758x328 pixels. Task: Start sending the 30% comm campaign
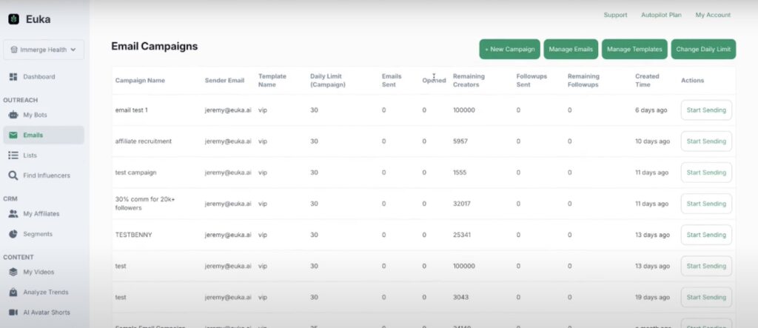coord(706,204)
